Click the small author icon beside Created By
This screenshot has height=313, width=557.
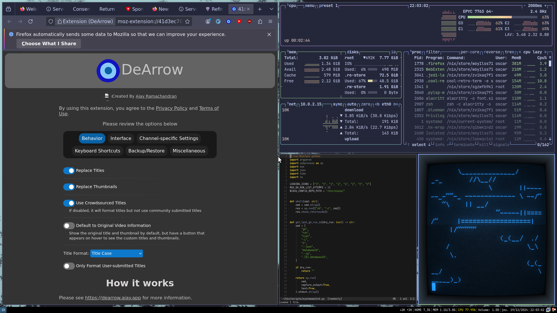107,96
